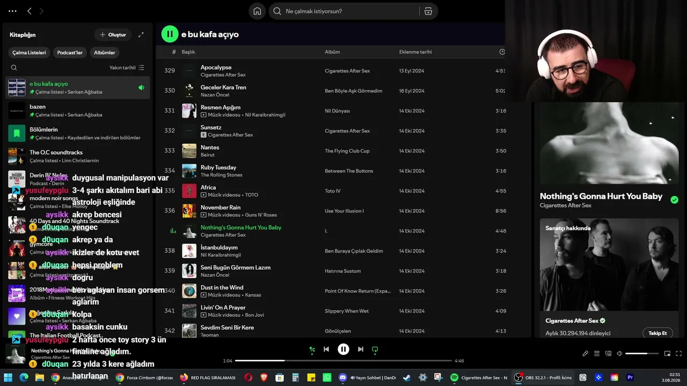Viewport: 687px width, 386px height.
Task: Open the Bölümlerin playlist in the library
Action: [x=78, y=133]
